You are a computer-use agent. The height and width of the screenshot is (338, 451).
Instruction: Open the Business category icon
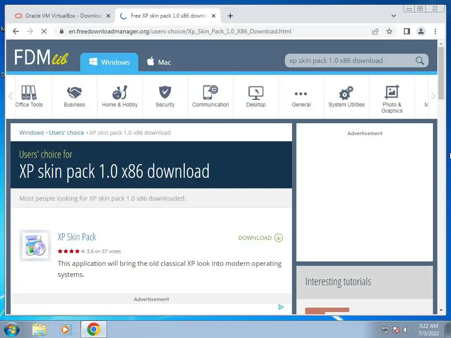click(74, 92)
